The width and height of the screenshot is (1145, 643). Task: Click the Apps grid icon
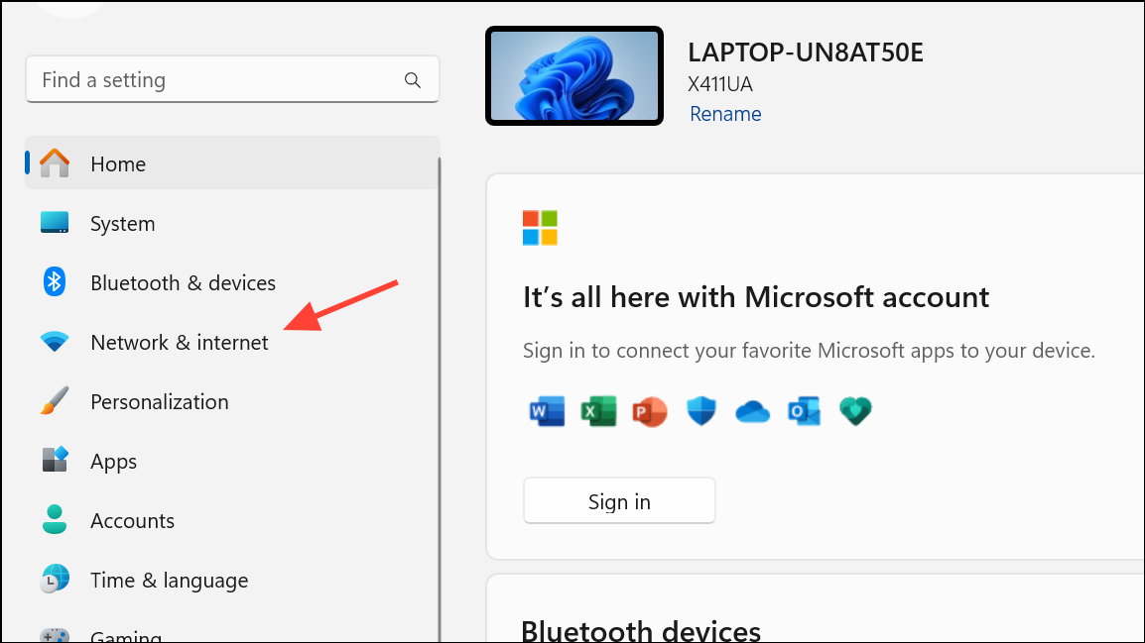[x=55, y=460]
